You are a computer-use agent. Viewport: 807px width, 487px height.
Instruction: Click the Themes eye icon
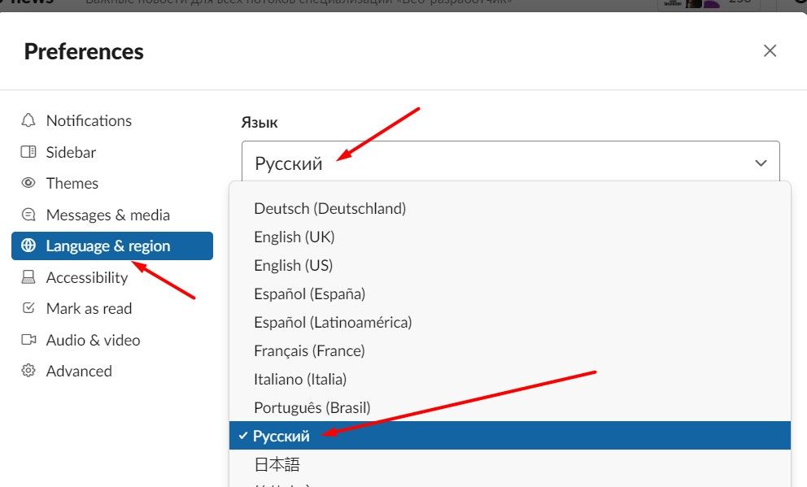tap(28, 184)
